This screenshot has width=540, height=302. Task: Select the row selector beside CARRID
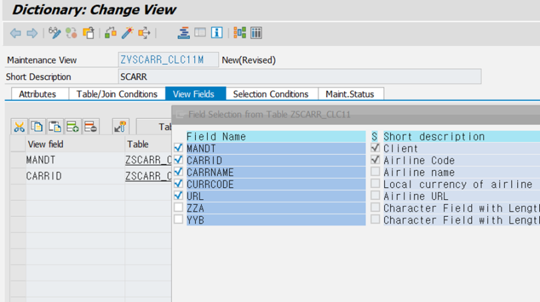coord(18,176)
